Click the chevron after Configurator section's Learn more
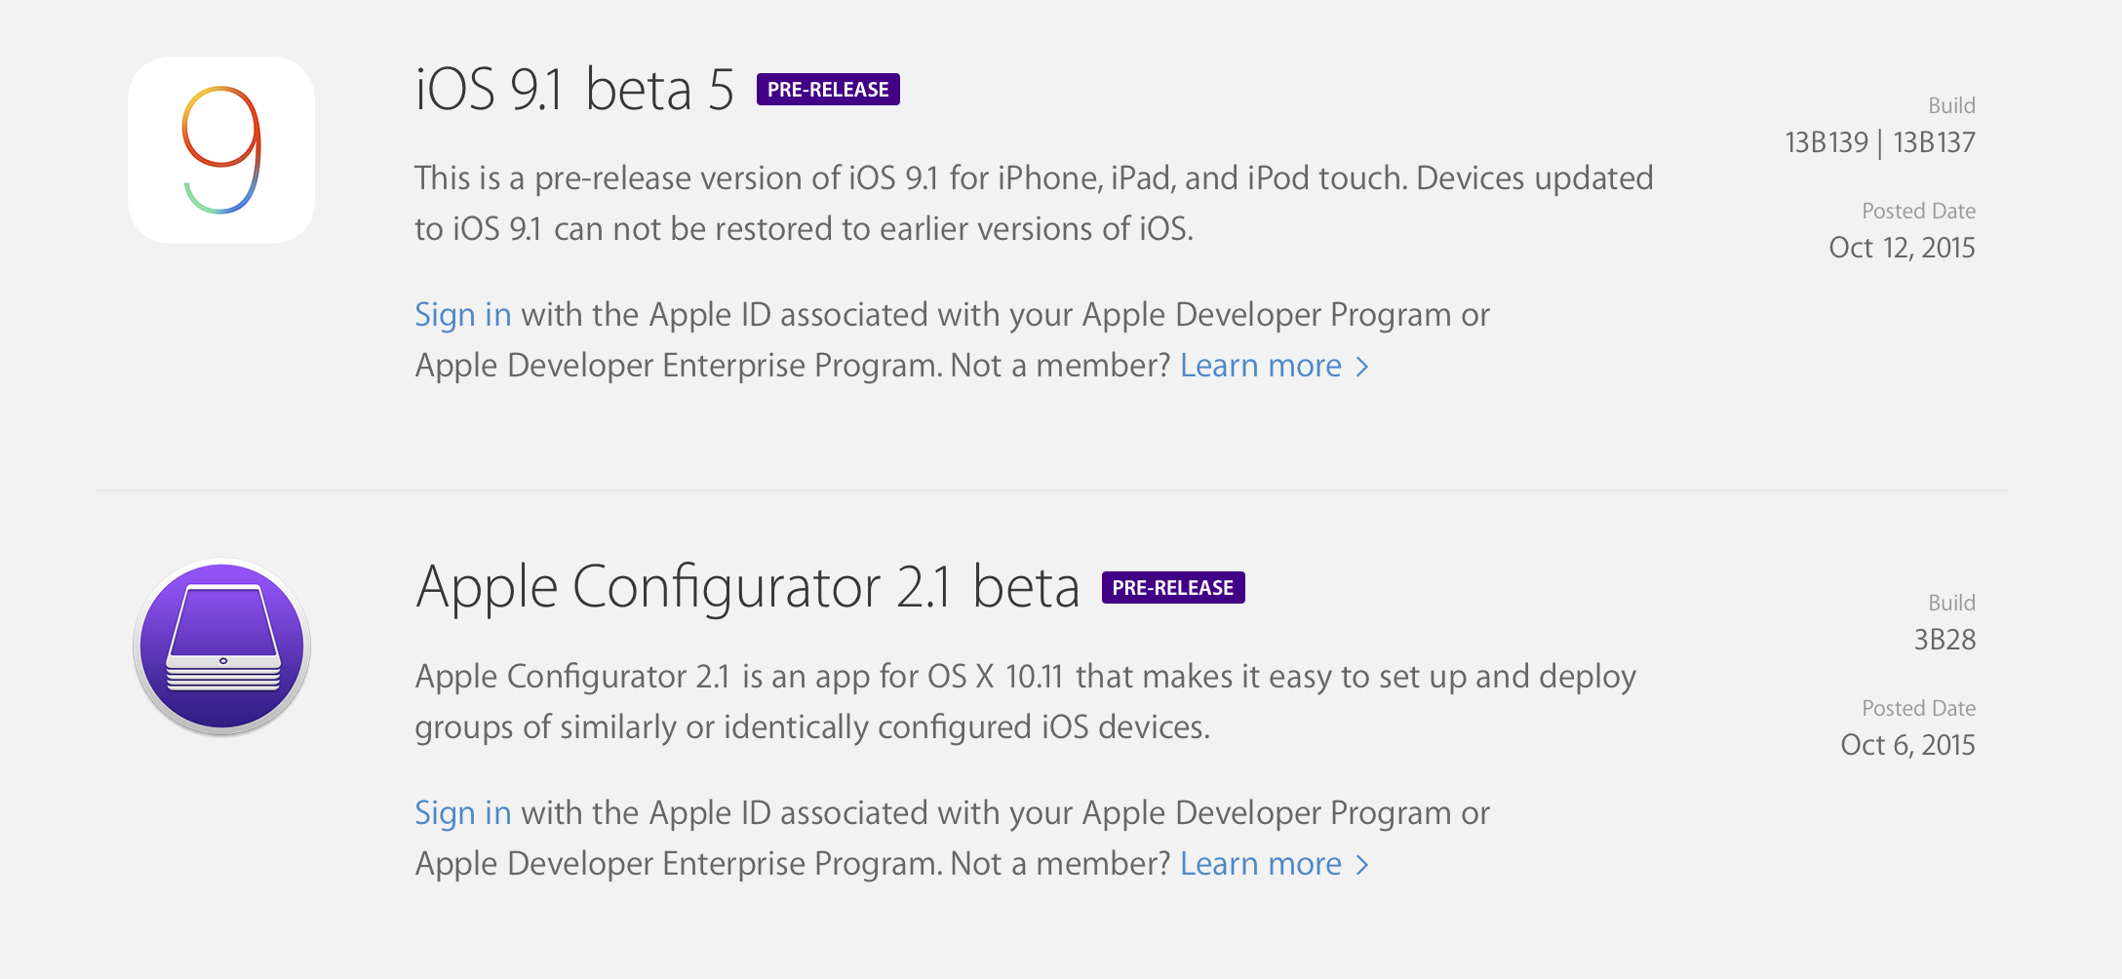Viewport: 2122px width, 979px height. [x=1363, y=865]
